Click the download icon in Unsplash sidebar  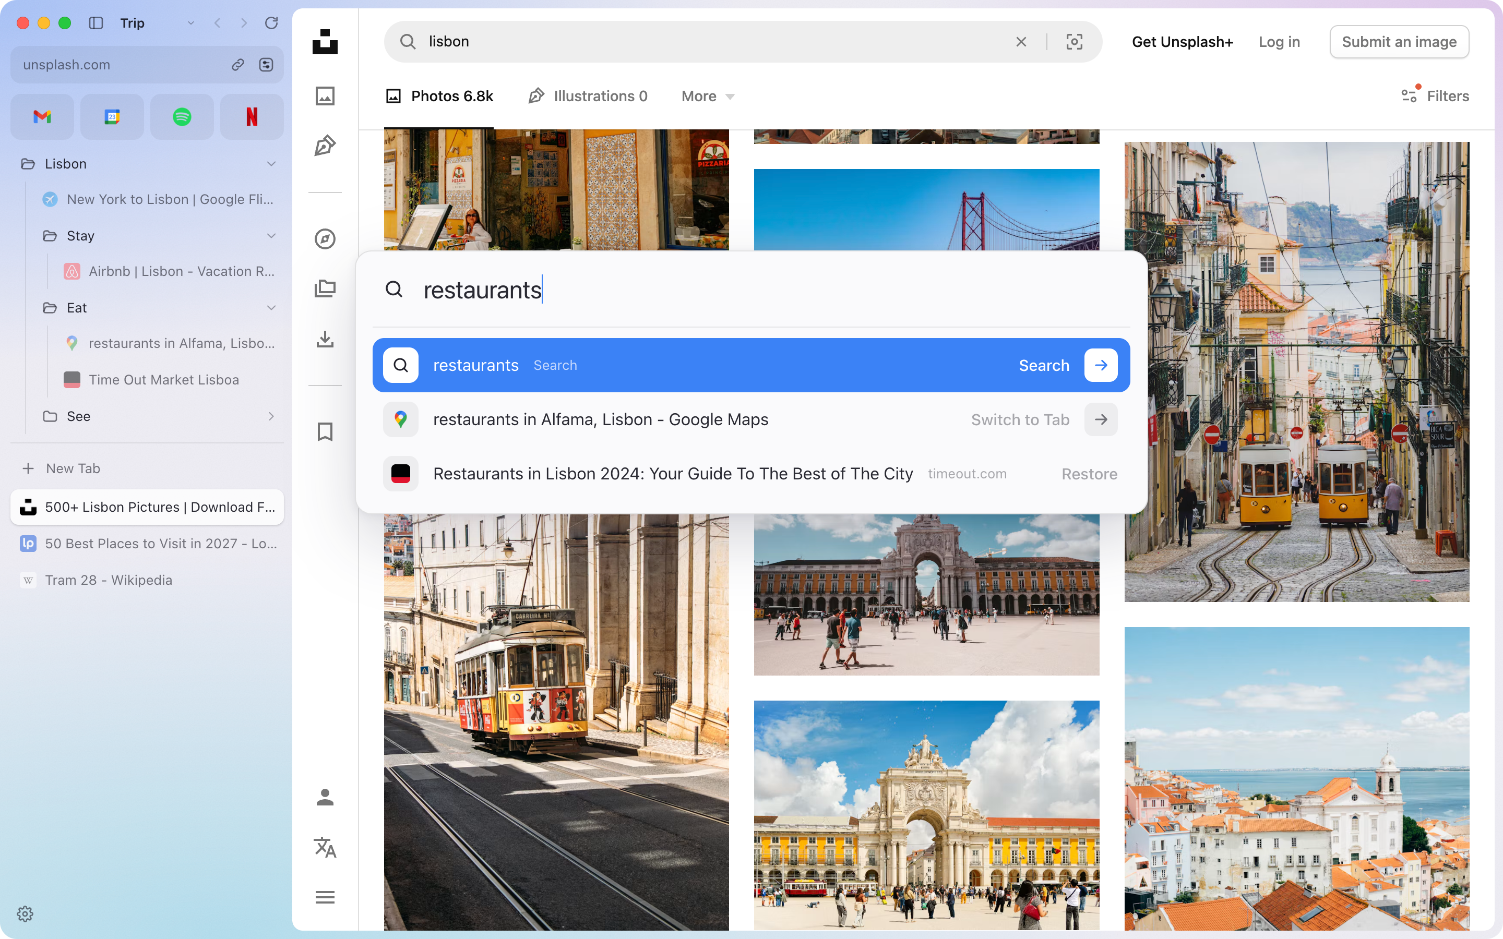click(325, 339)
